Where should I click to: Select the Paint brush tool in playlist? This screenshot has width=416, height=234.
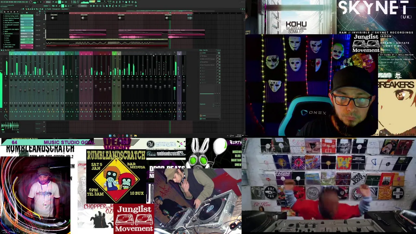point(28,9)
